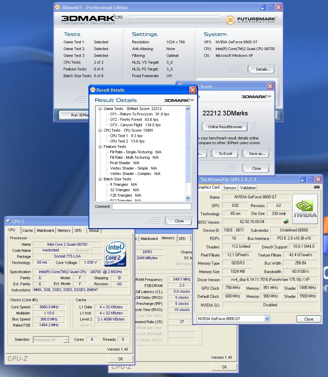Select the Pixel Shader row
Image resolution: width=328 pixels, height=377 pixels.
[125, 163]
